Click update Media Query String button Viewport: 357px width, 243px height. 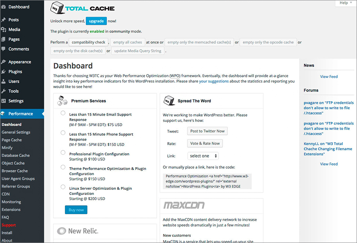pos(138,51)
